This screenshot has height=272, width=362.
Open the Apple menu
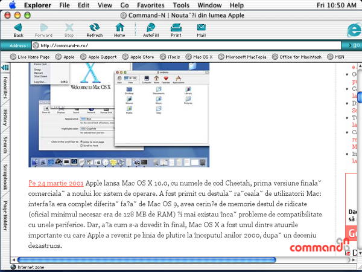point(13,5)
